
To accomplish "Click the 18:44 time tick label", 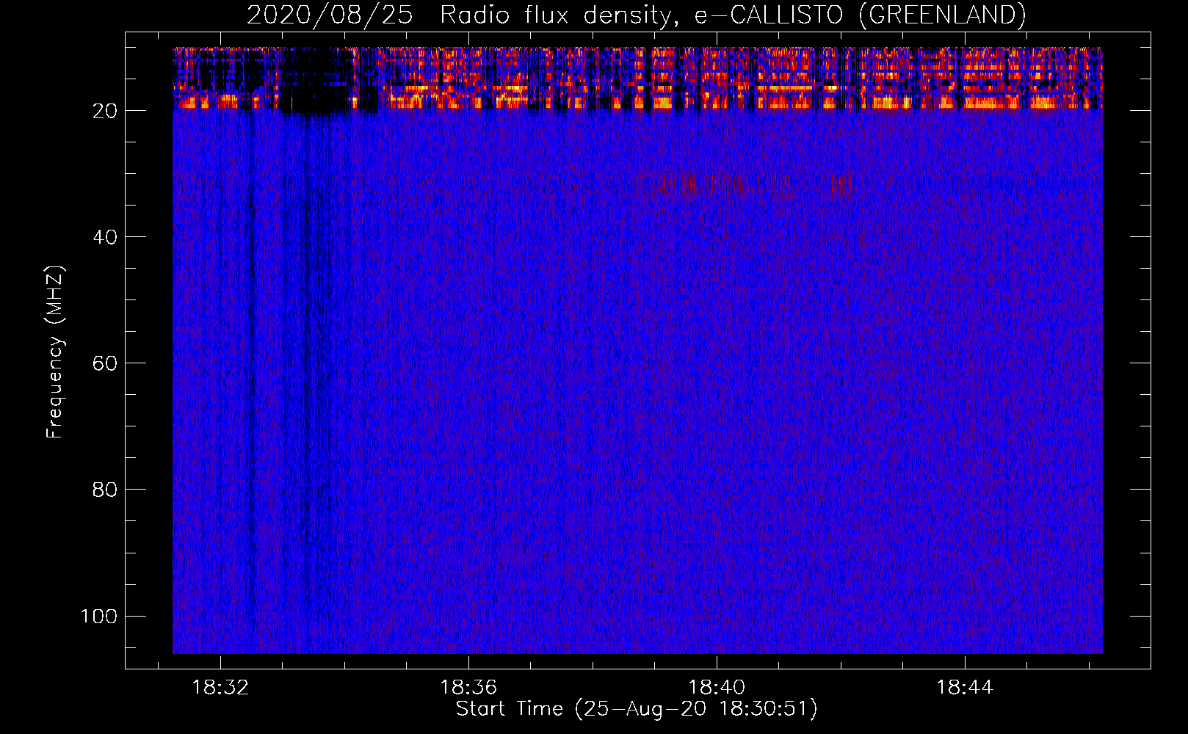I will pos(965,687).
